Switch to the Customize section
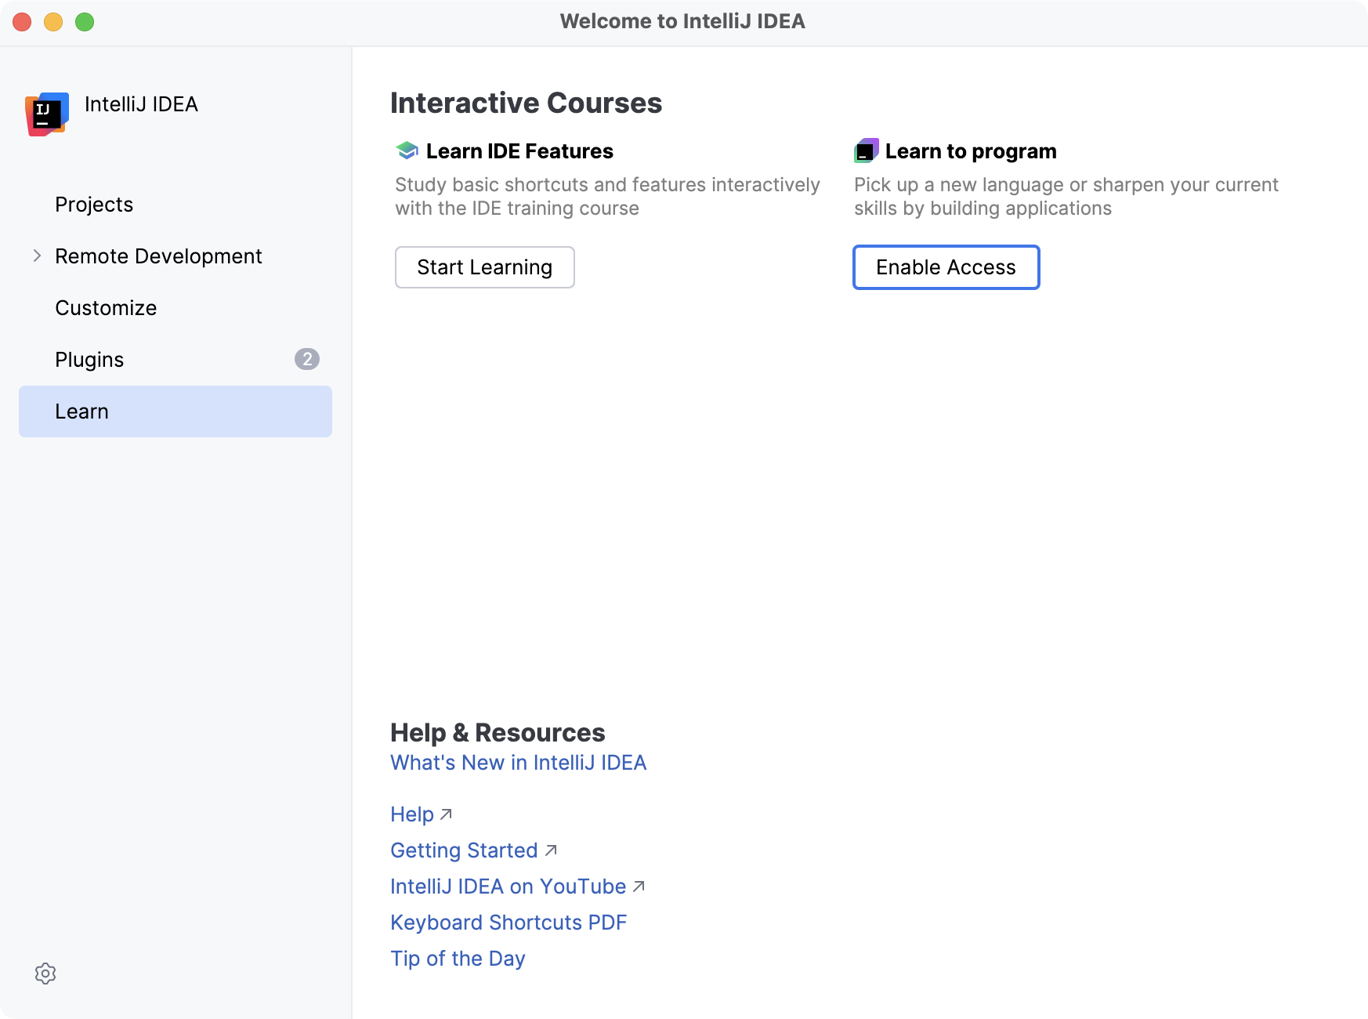Screen dimensions: 1368x1019 (106, 308)
